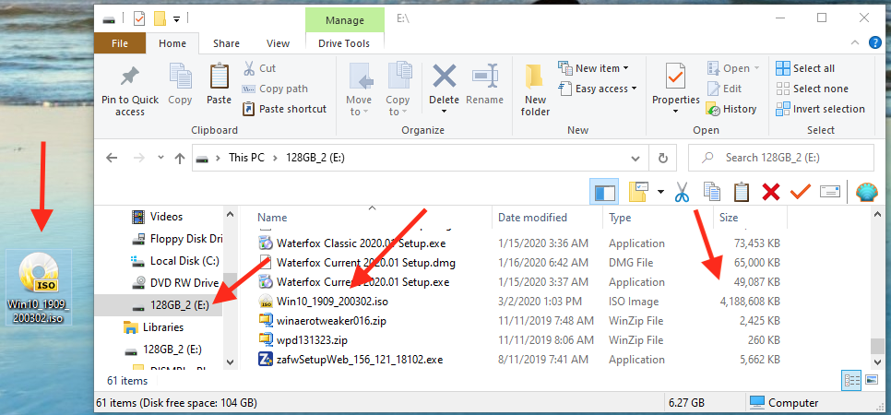
Task: Click the Properties icon in the ribbon
Action: [x=675, y=77]
